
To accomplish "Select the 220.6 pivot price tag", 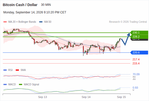I will 139,53.
